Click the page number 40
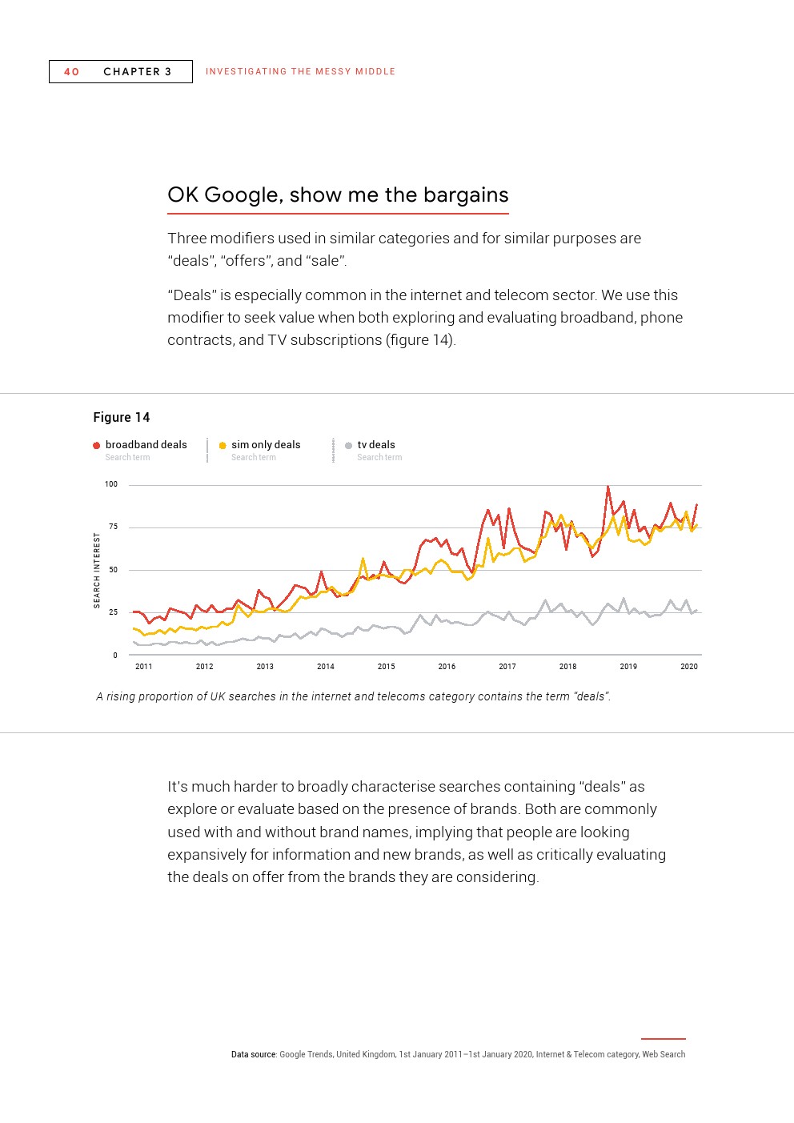This screenshot has height=1123, width=794. [x=72, y=71]
